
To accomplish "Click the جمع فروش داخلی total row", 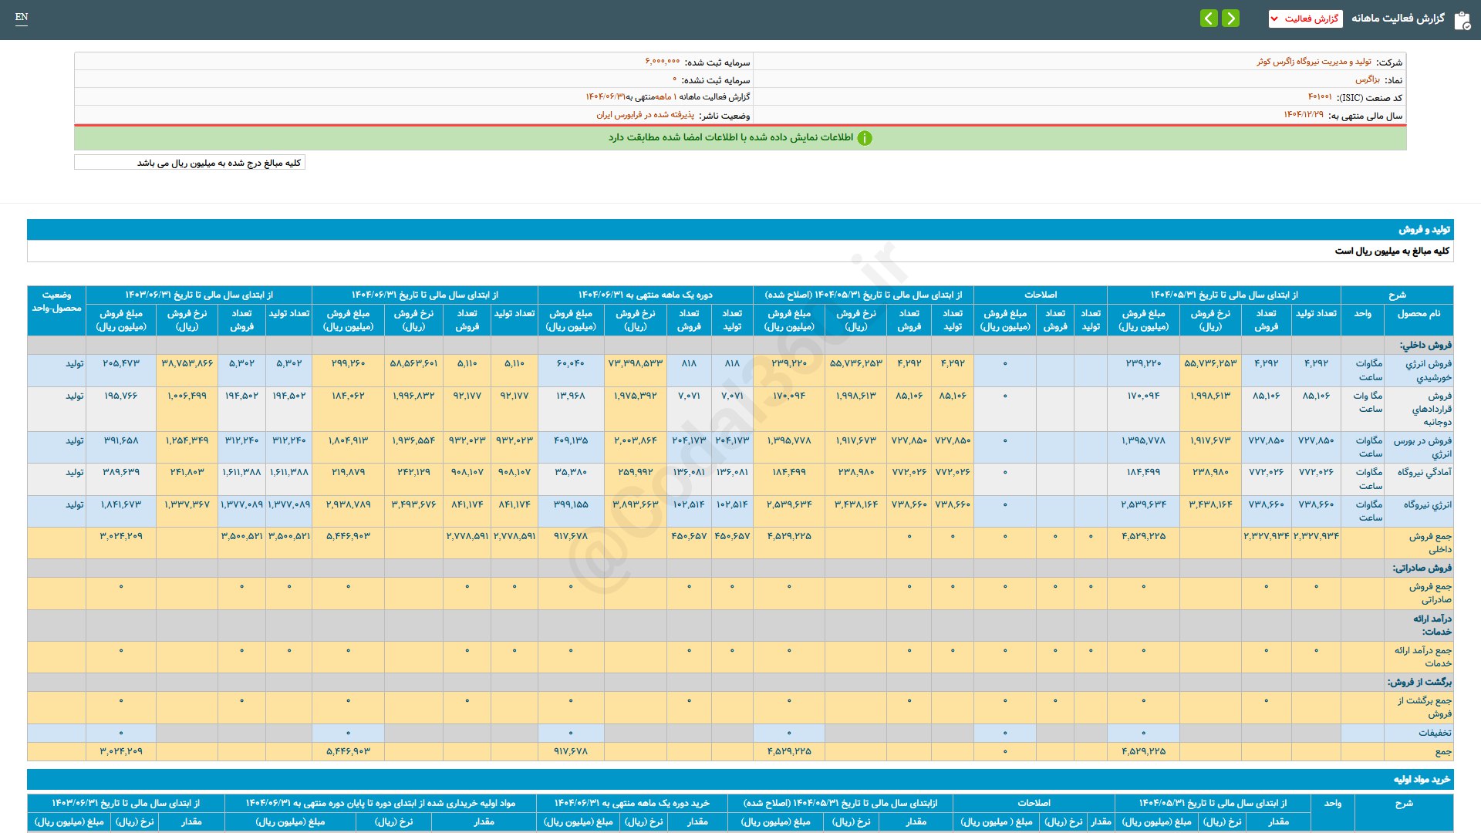I will tap(1429, 542).
